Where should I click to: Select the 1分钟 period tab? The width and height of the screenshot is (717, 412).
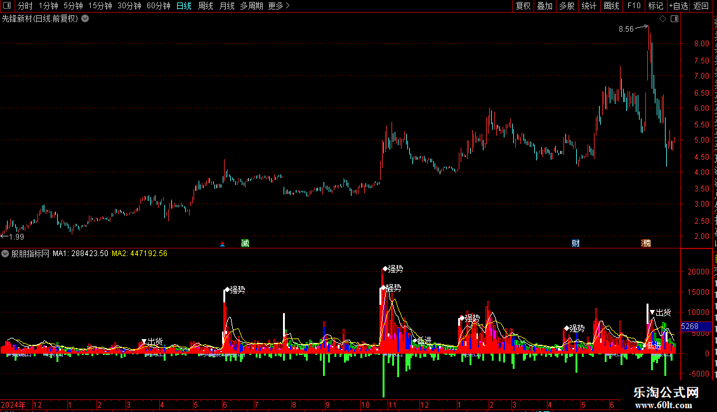point(48,6)
